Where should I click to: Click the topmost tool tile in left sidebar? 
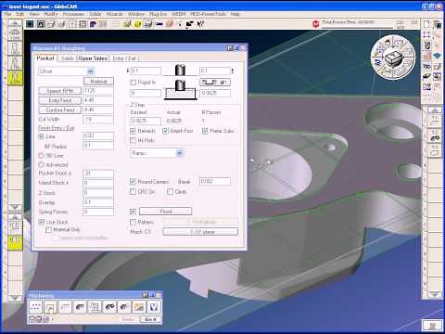click(x=15, y=33)
